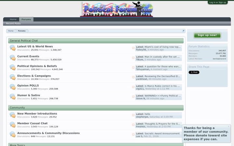This screenshot has width=234, height=146.
Task: Go to Home in the breadcrumb
Action: (x=11, y=31)
